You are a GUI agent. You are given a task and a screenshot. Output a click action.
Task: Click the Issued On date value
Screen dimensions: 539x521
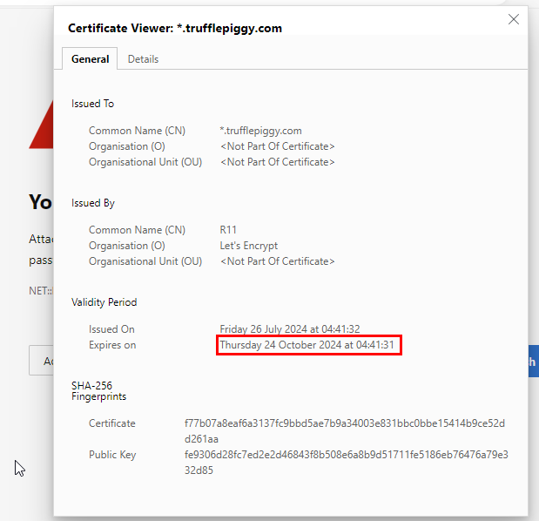290,329
